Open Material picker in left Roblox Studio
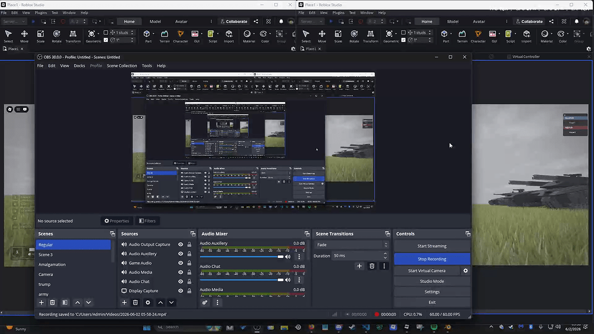594x334 pixels. (248, 37)
